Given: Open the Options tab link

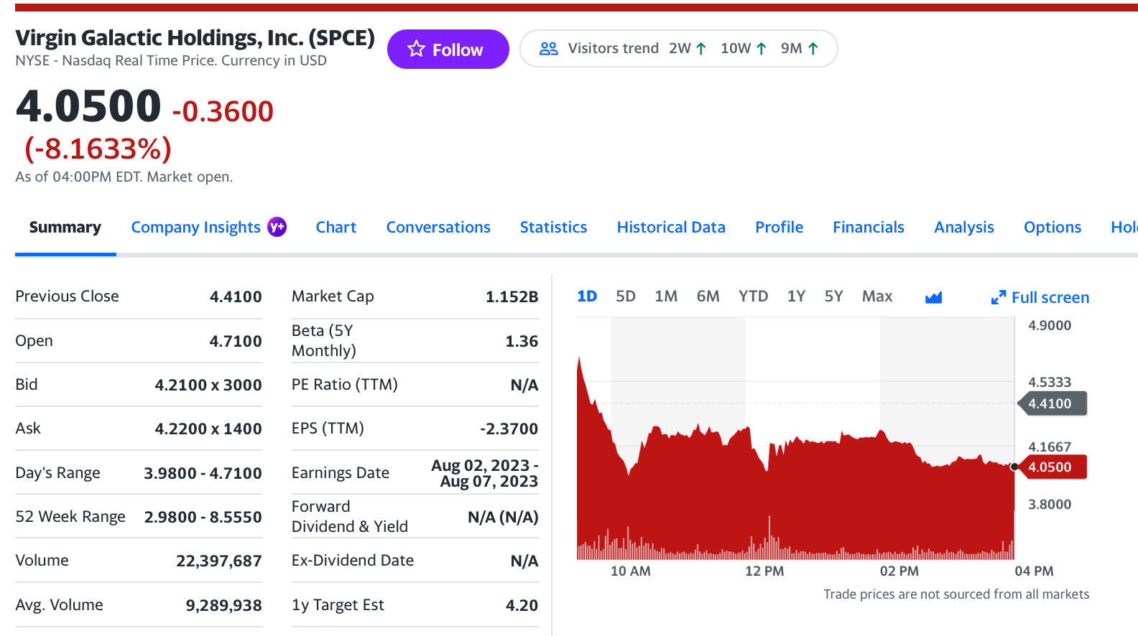Looking at the screenshot, I should tap(1052, 228).
